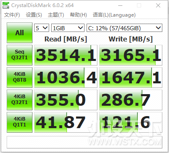Select the 4KiB Q1T1 read result 41.87
Viewport: 169px width, 153px height.
coord(66,122)
